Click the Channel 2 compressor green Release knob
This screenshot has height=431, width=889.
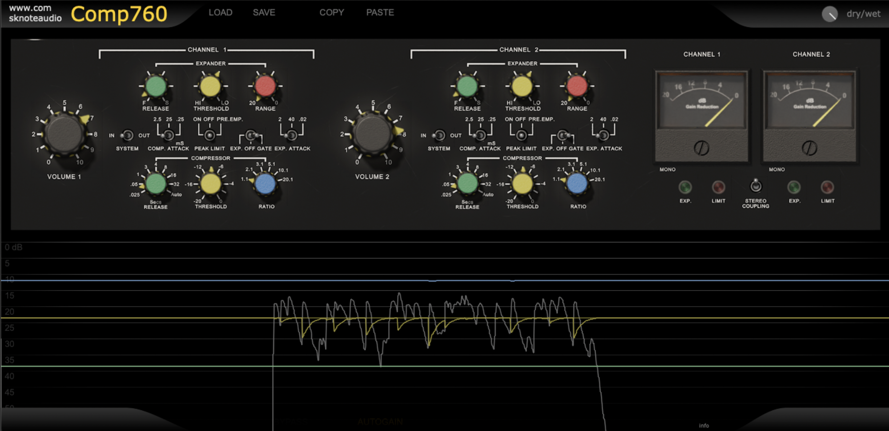(x=467, y=184)
